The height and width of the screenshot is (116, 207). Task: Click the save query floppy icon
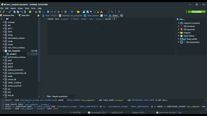84,12
